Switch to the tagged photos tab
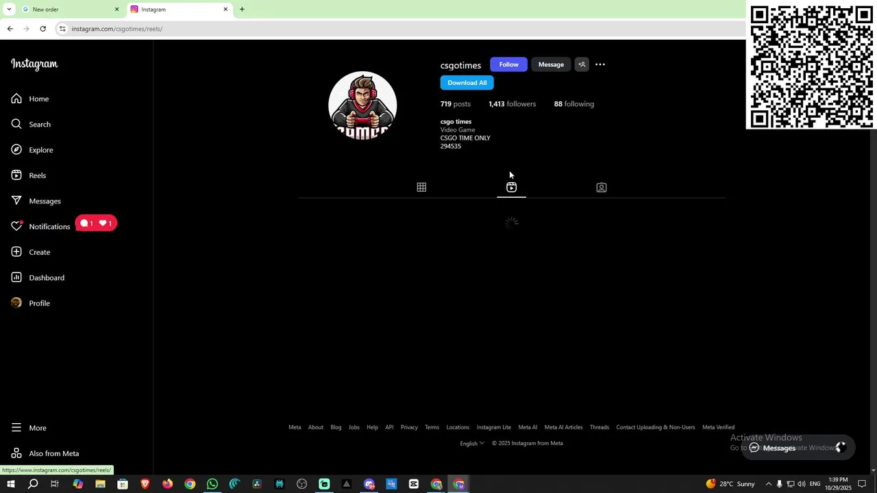This screenshot has width=877, height=493. point(601,187)
